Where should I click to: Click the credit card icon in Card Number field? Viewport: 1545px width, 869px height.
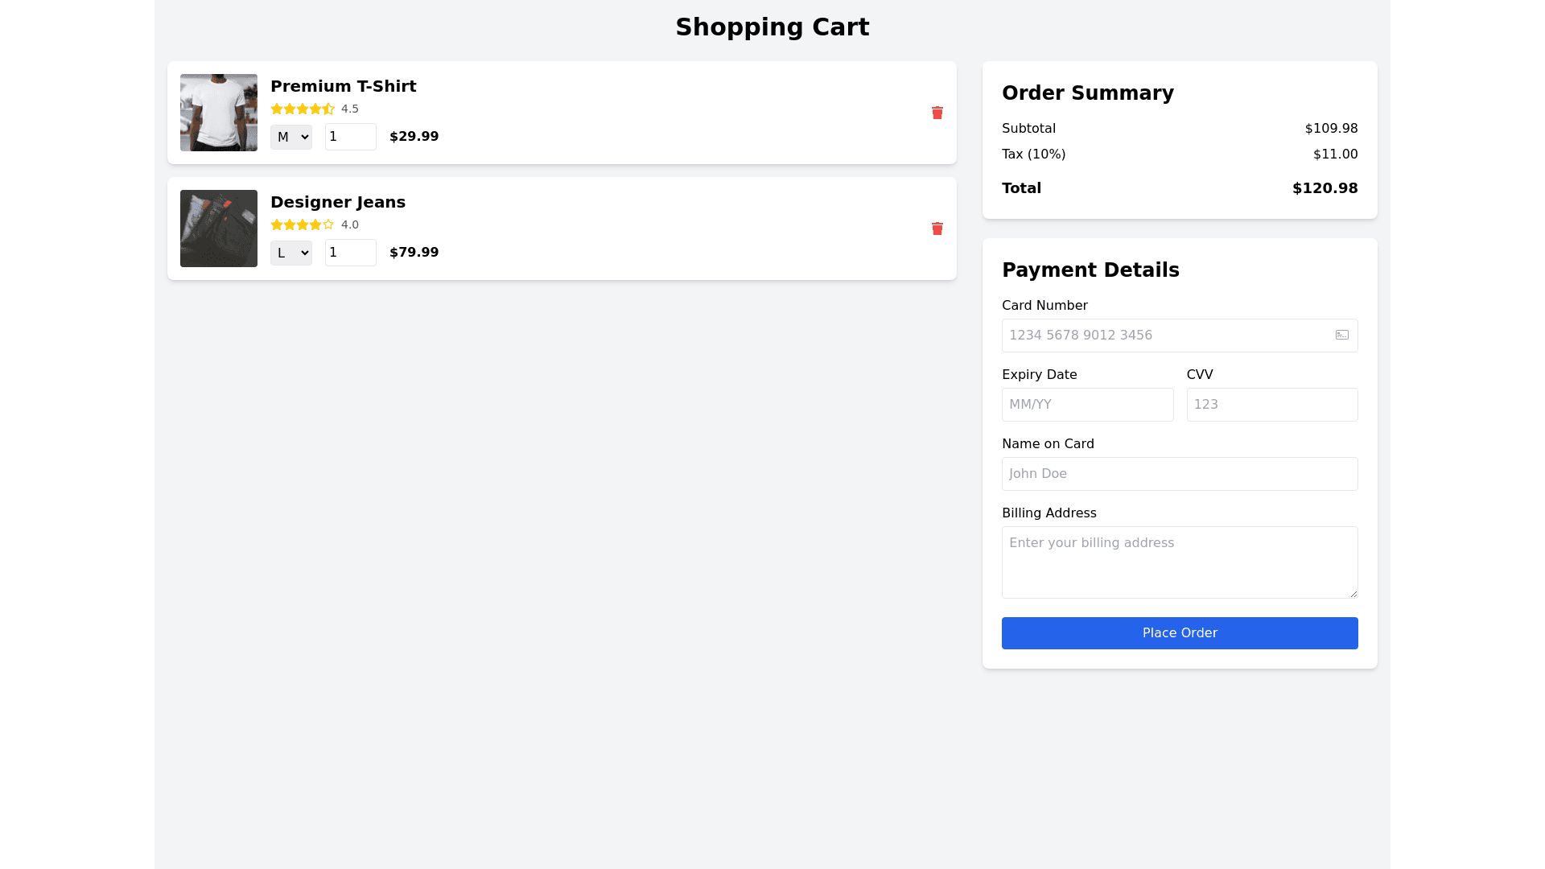point(1341,335)
